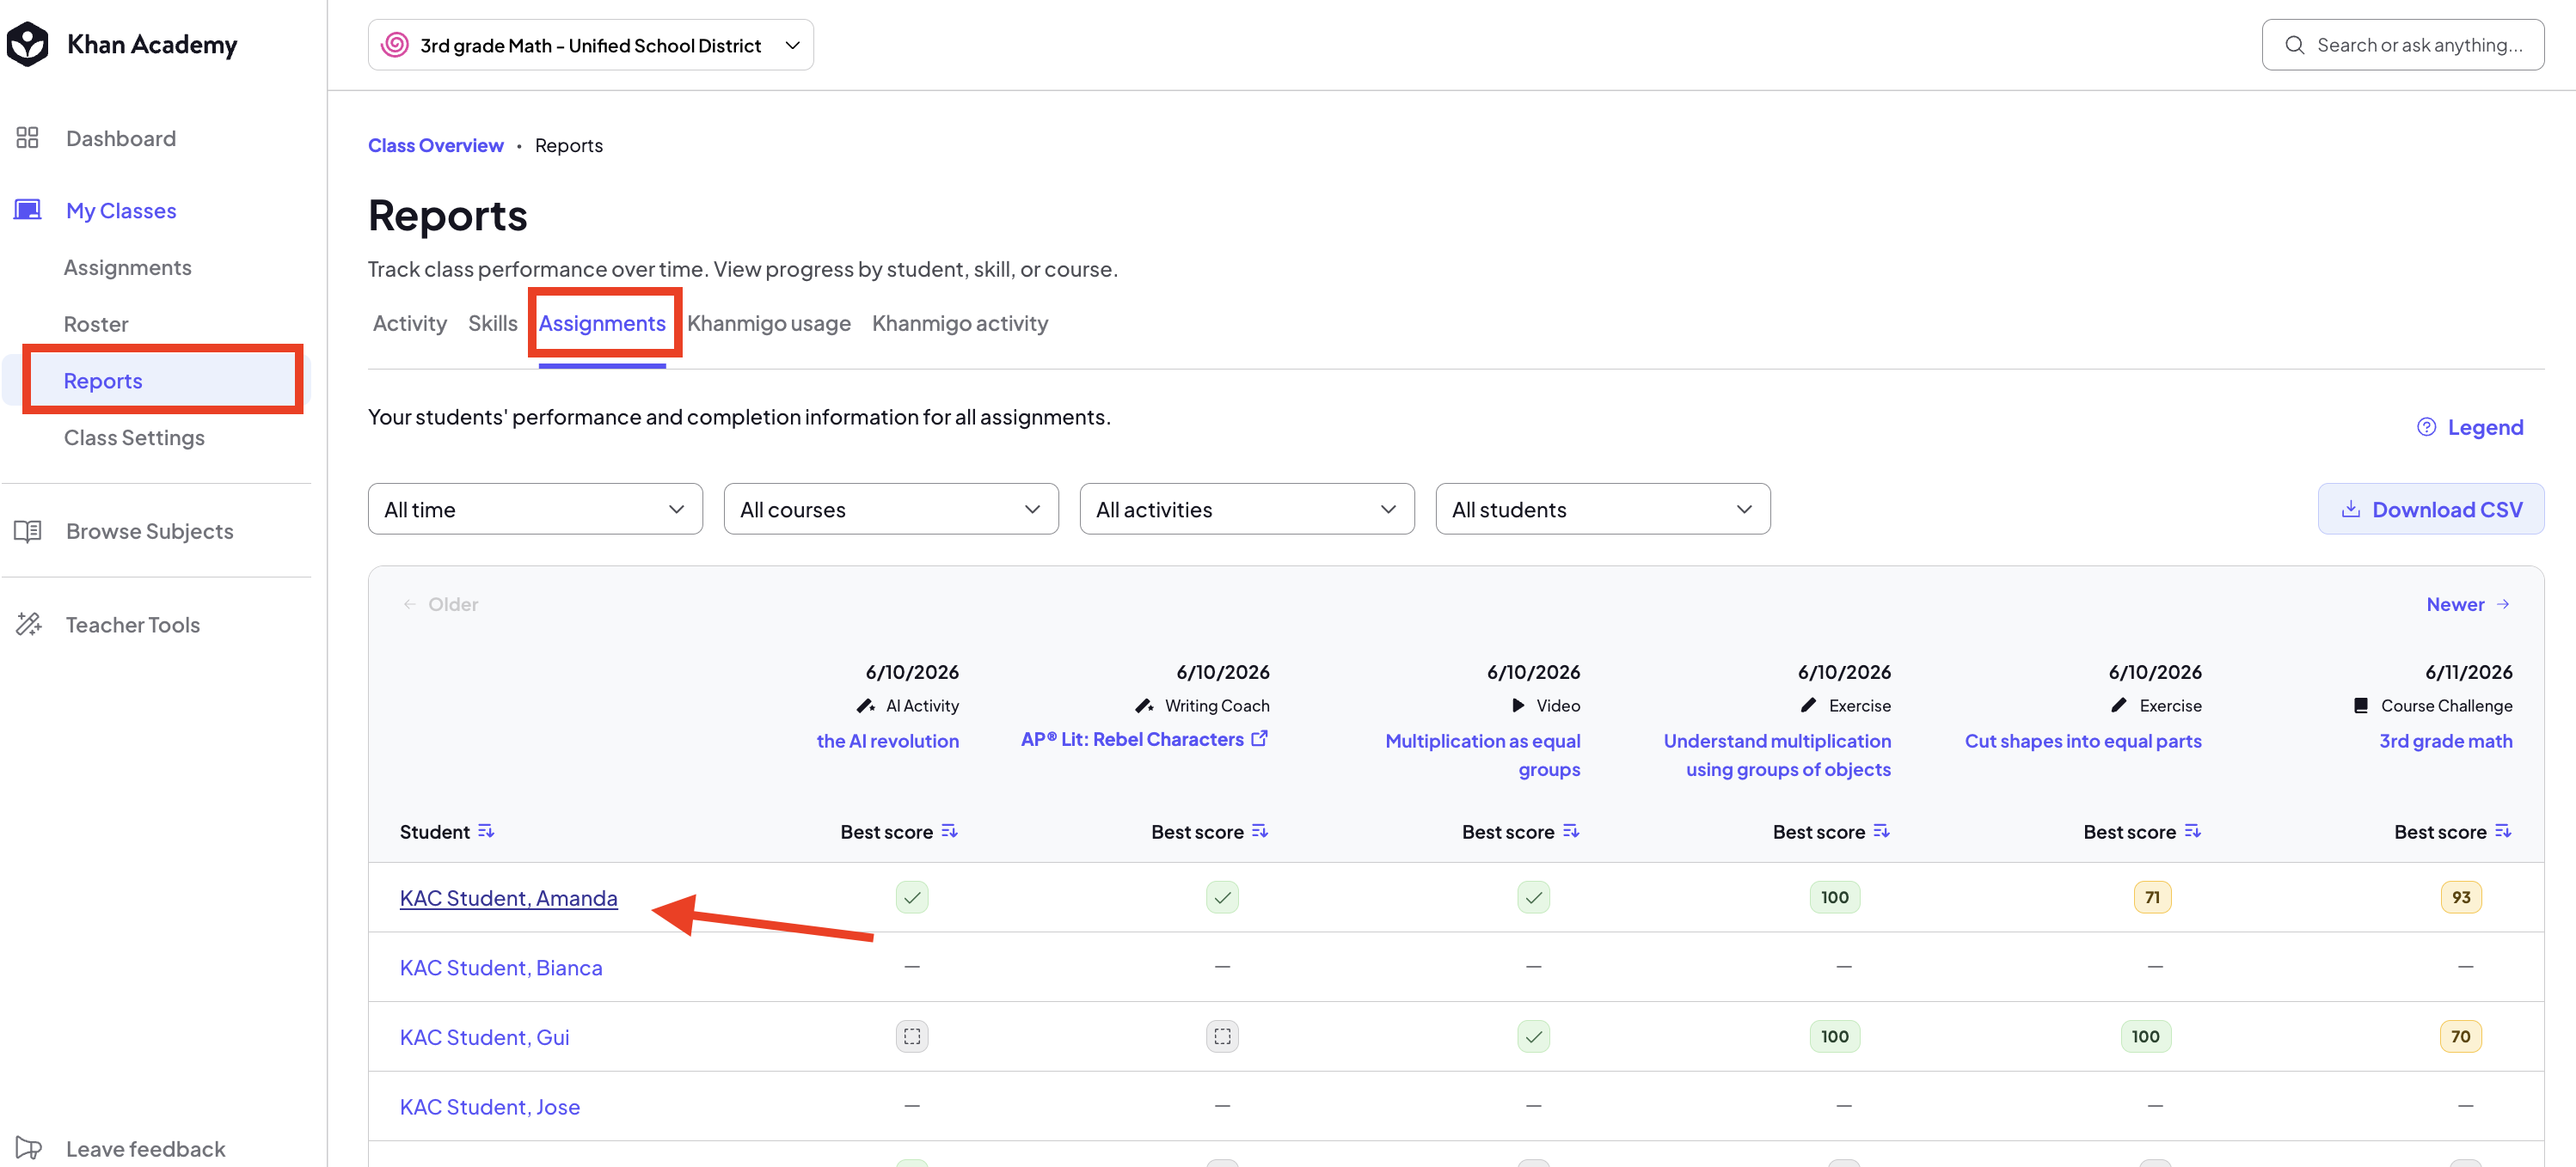This screenshot has width=2576, height=1167.
Task: Click the Khan Academy logo icon
Action: coord(27,44)
